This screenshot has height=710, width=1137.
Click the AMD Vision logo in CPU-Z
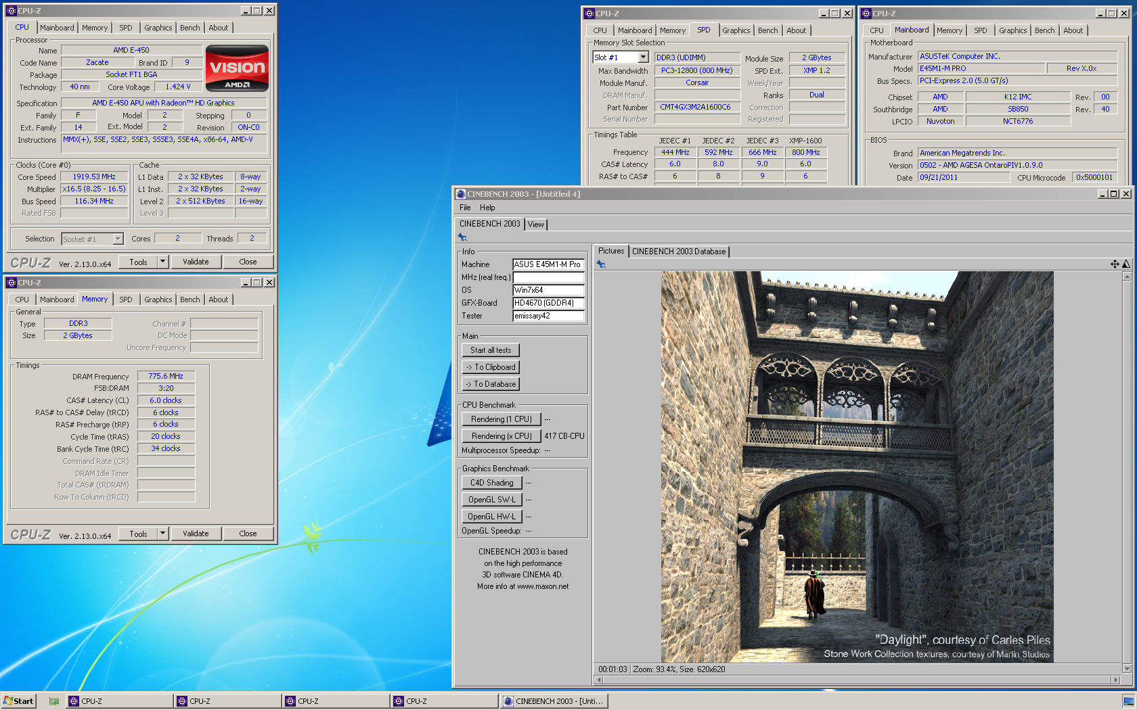(237, 68)
